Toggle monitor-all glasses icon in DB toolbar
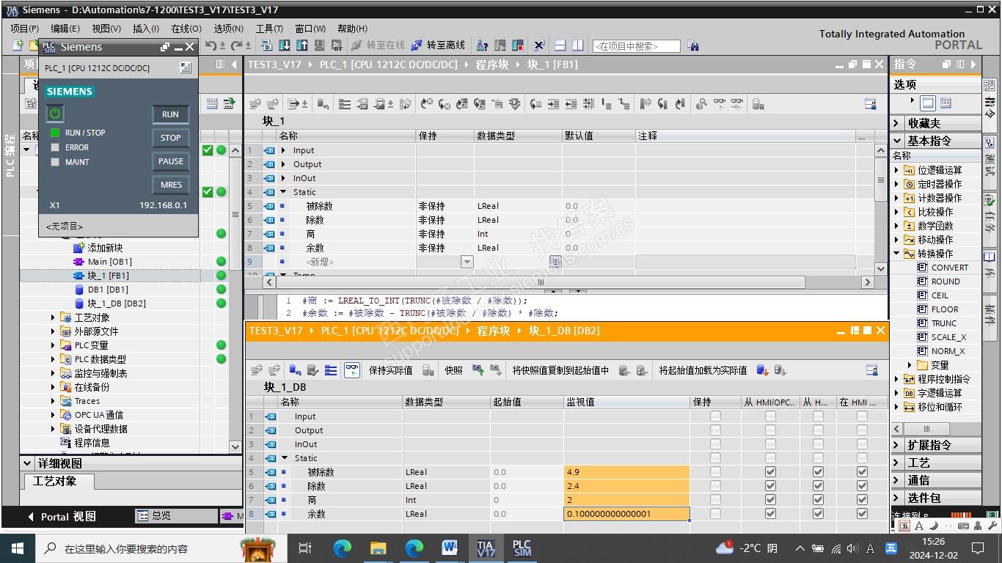 [x=352, y=370]
